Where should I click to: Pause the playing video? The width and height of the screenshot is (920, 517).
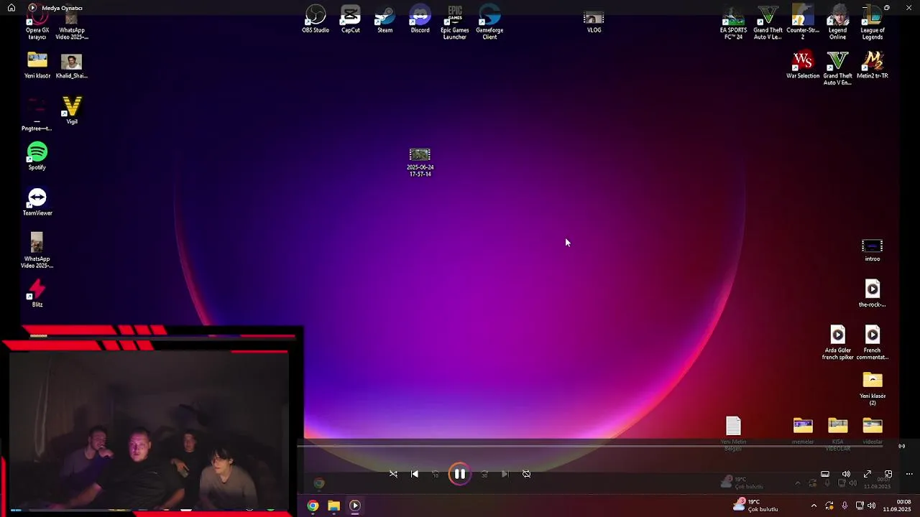coord(459,474)
